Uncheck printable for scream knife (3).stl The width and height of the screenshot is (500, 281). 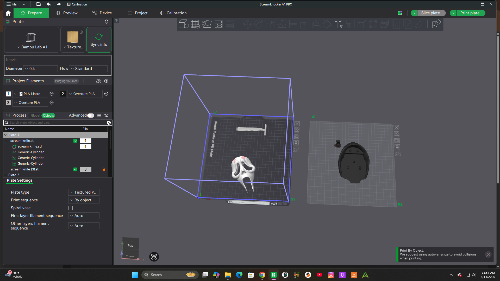pyautogui.click(x=75, y=169)
